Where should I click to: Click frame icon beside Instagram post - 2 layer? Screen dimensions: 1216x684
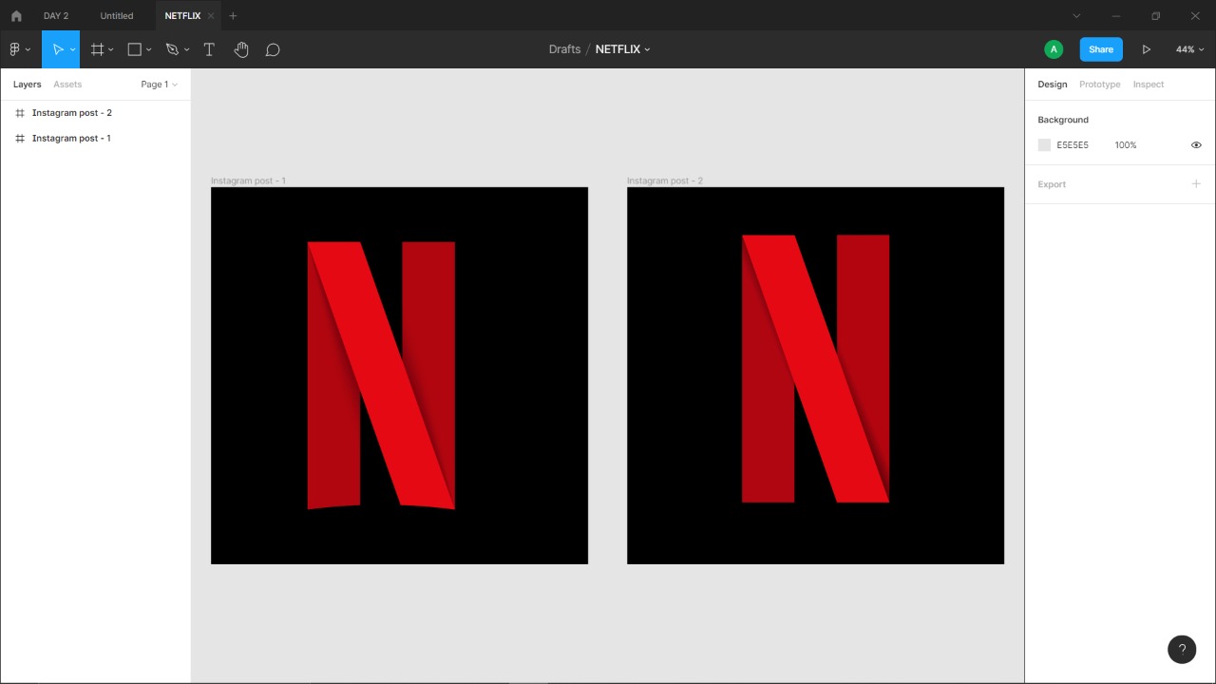tap(20, 113)
